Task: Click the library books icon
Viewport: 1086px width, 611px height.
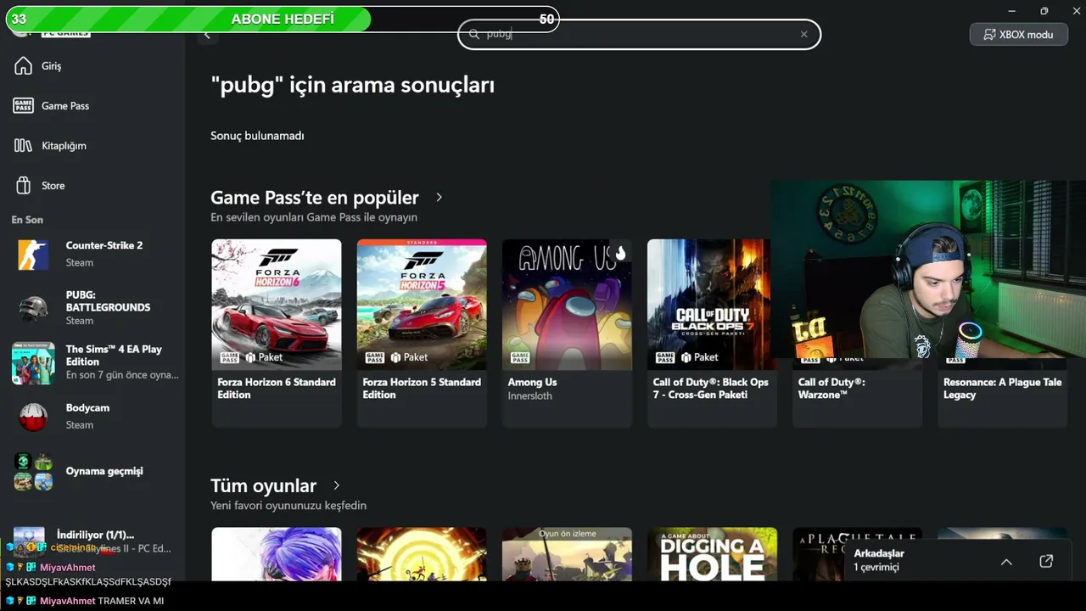Action: pyautogui.click(x=23, y=146)
